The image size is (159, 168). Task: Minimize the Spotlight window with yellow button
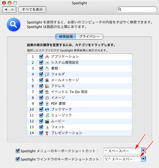pos(10,3)
